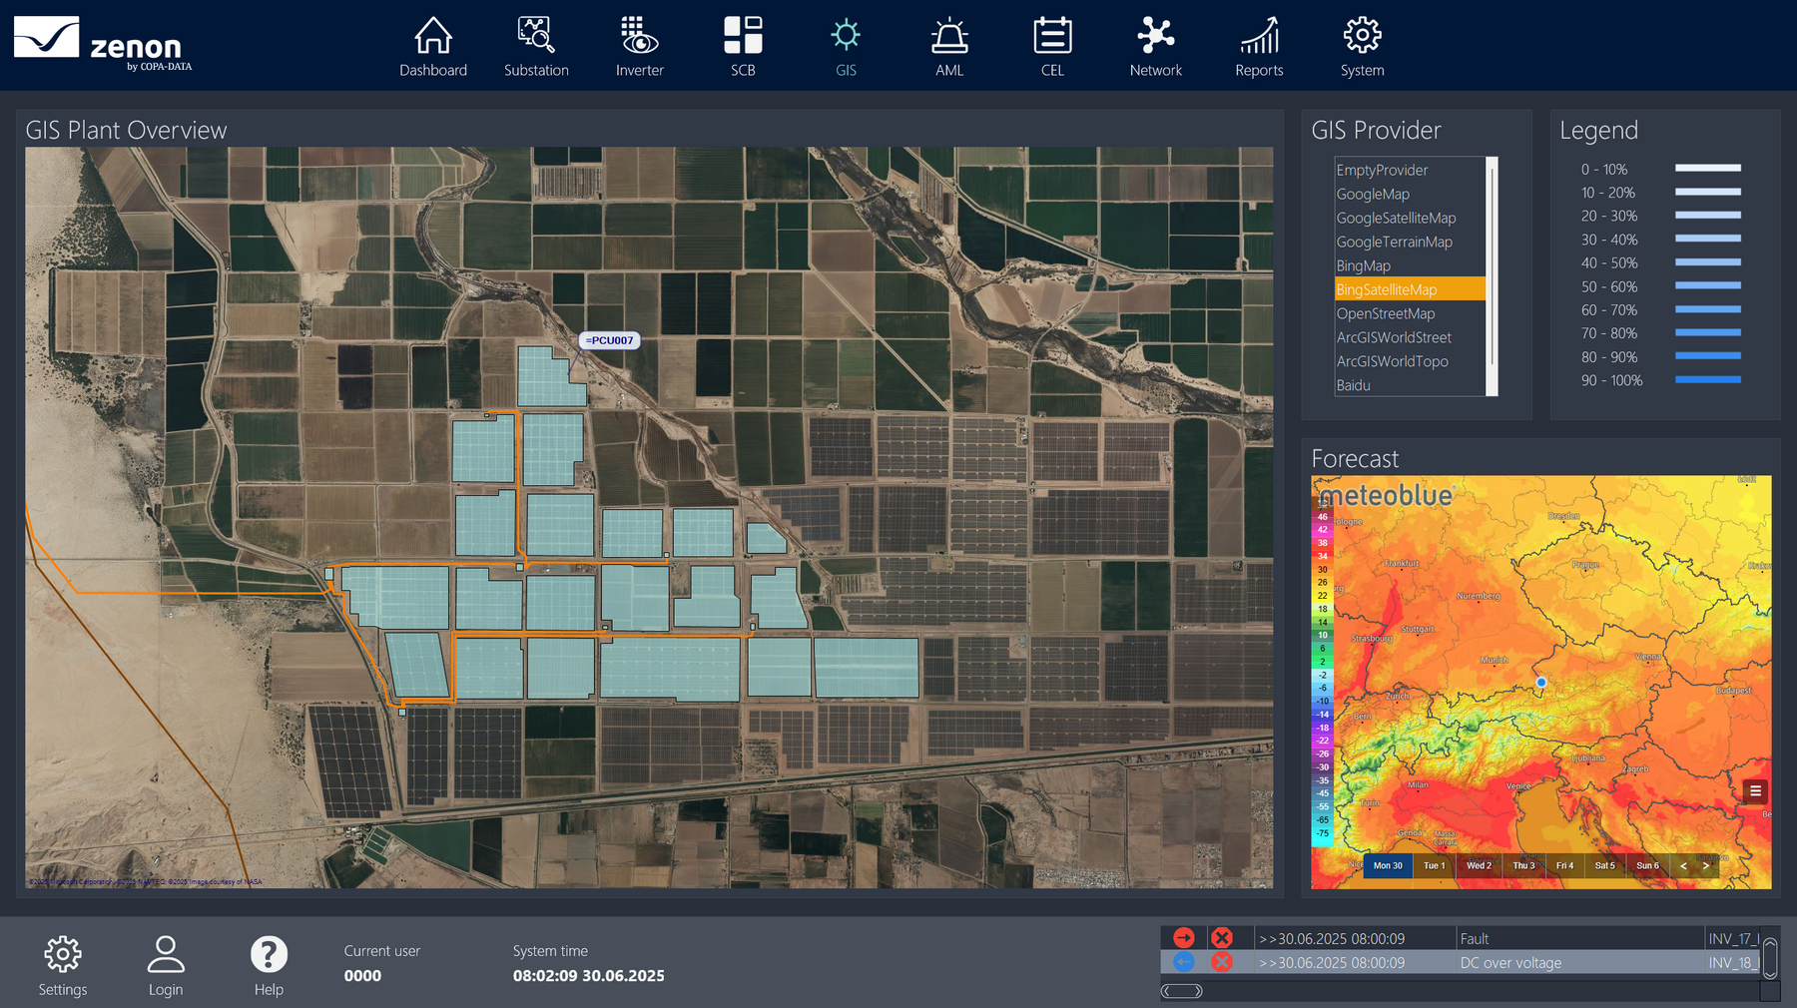Screen dimensions: 1797x1008
Task: Open the CEL event list
Action: click(1052, 47)
